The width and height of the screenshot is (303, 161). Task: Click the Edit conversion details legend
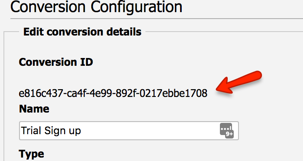pos(82,32)
